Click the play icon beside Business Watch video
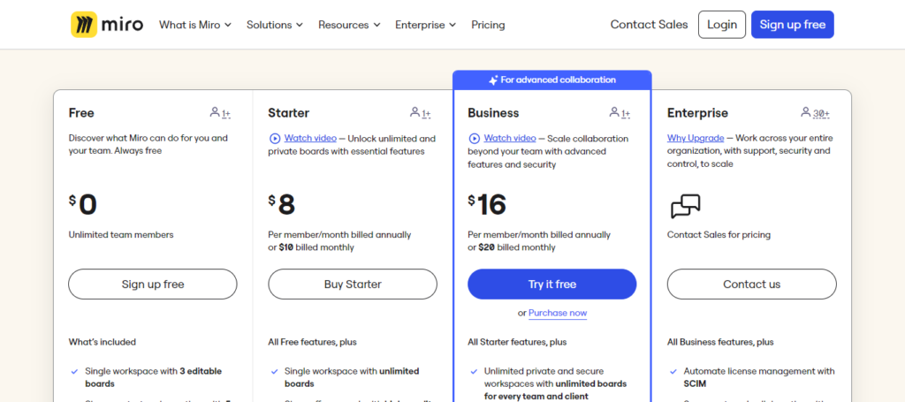Viewport: 905px width, 402px height. [475, 139]
